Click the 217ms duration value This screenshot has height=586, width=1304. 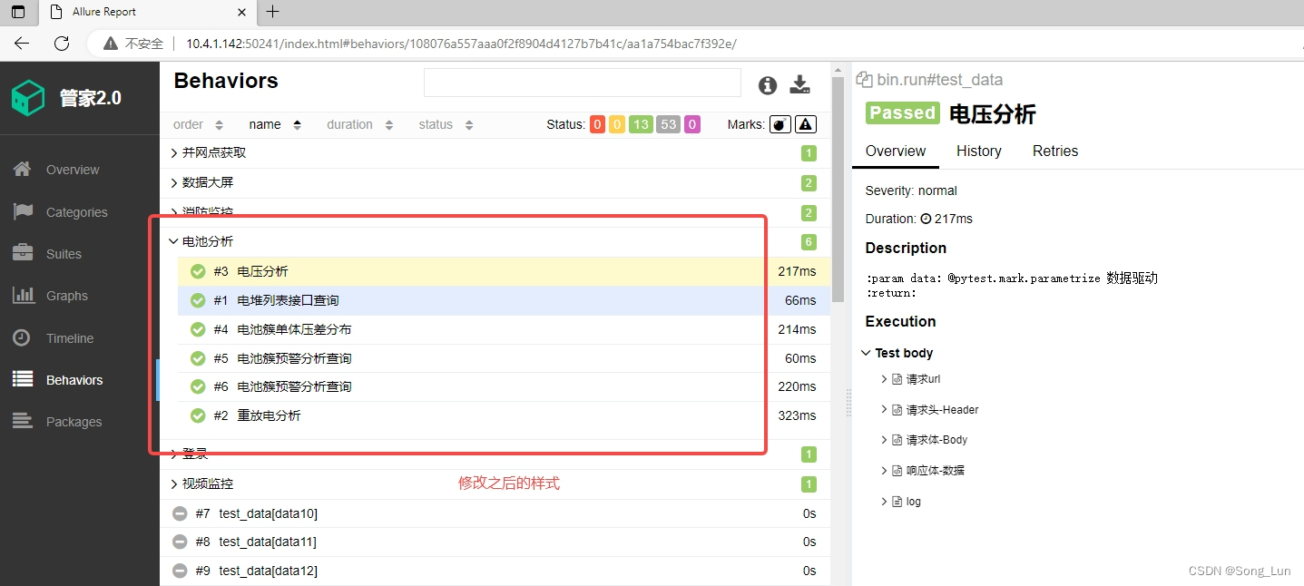coord(797,271)
